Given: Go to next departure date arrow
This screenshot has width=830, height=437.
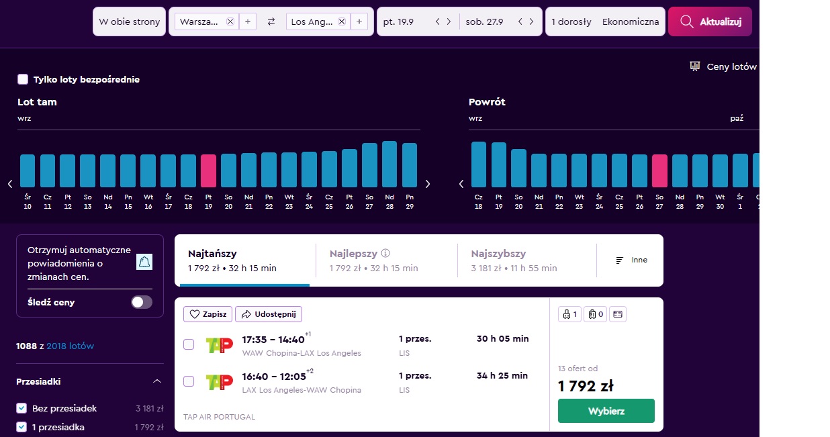Looking at the screenshot, I should (449, 21).
